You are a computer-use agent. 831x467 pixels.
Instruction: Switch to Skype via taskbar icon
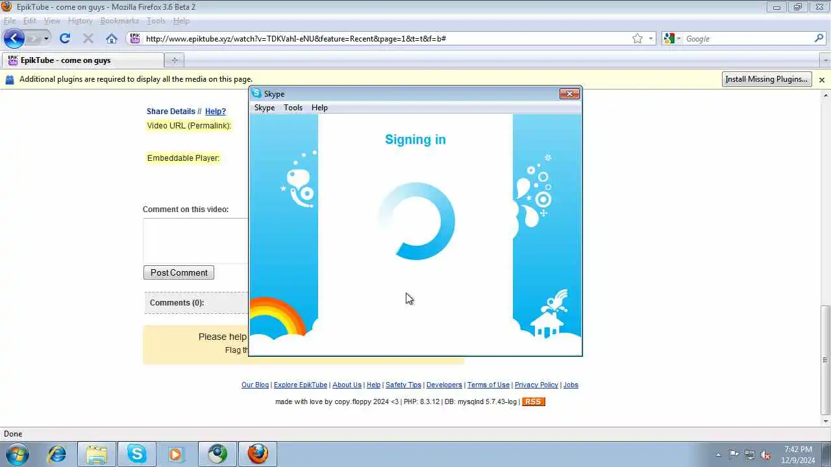point(137,454)
